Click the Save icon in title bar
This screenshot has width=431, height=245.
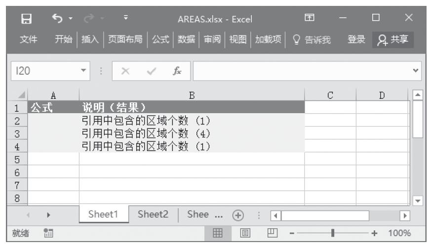click(x=29, y=19)
